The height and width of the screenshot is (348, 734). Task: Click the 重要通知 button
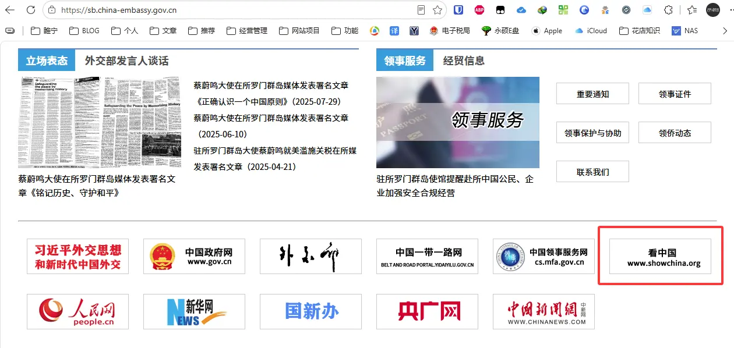click(x=592, y=94)
